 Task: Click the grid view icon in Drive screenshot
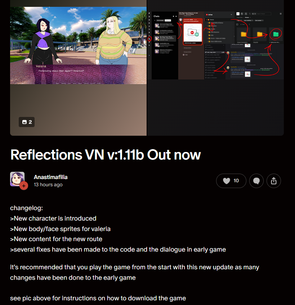click(x=281, y=14)
